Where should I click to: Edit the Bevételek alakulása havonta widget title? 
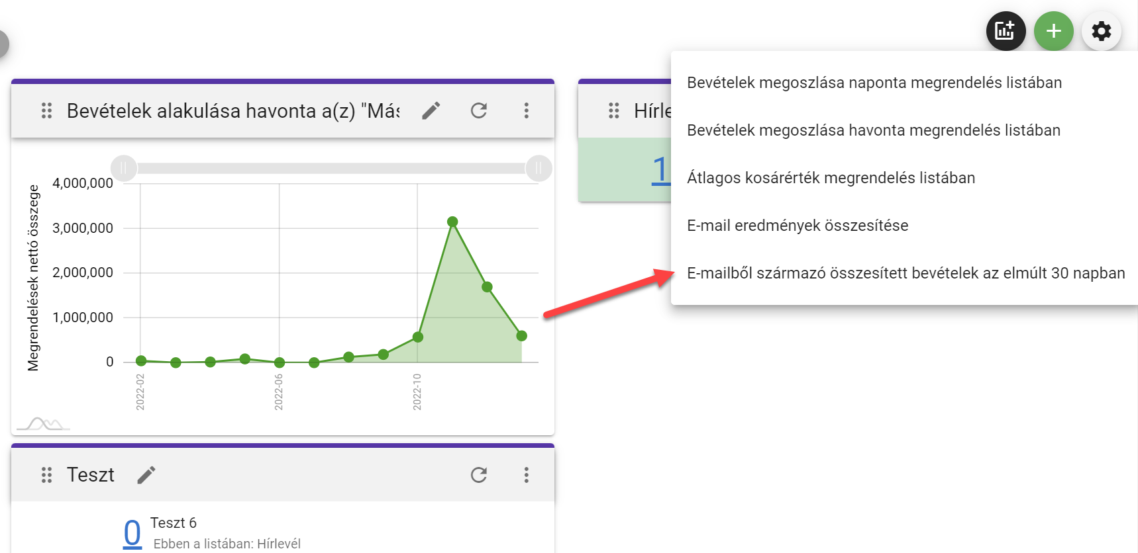point(431,110)
